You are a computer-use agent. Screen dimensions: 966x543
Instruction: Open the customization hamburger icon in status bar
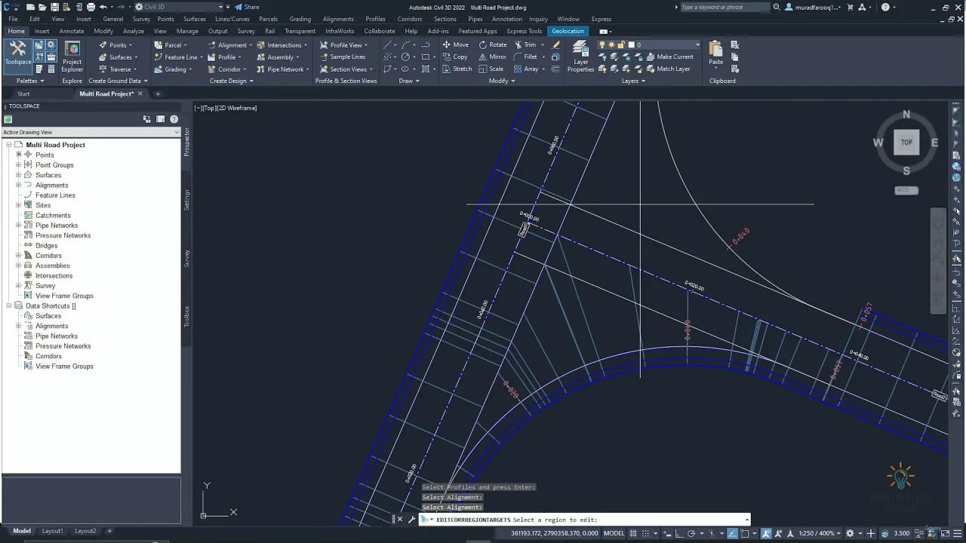958,533
